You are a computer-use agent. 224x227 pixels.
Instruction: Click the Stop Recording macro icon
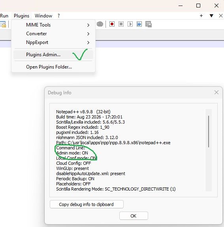(x=121, y=24)
